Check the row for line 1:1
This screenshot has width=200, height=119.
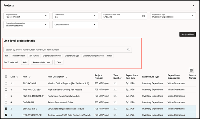pos(6,83)
